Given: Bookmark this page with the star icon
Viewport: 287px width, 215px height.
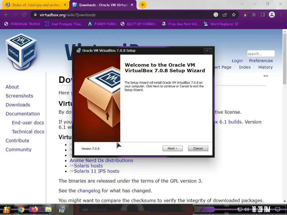Looking at the screenshot, I should pyautogui.click(x=234, y=15).
